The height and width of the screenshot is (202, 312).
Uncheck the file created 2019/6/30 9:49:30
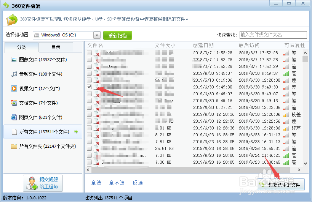(x=90, y=87)
